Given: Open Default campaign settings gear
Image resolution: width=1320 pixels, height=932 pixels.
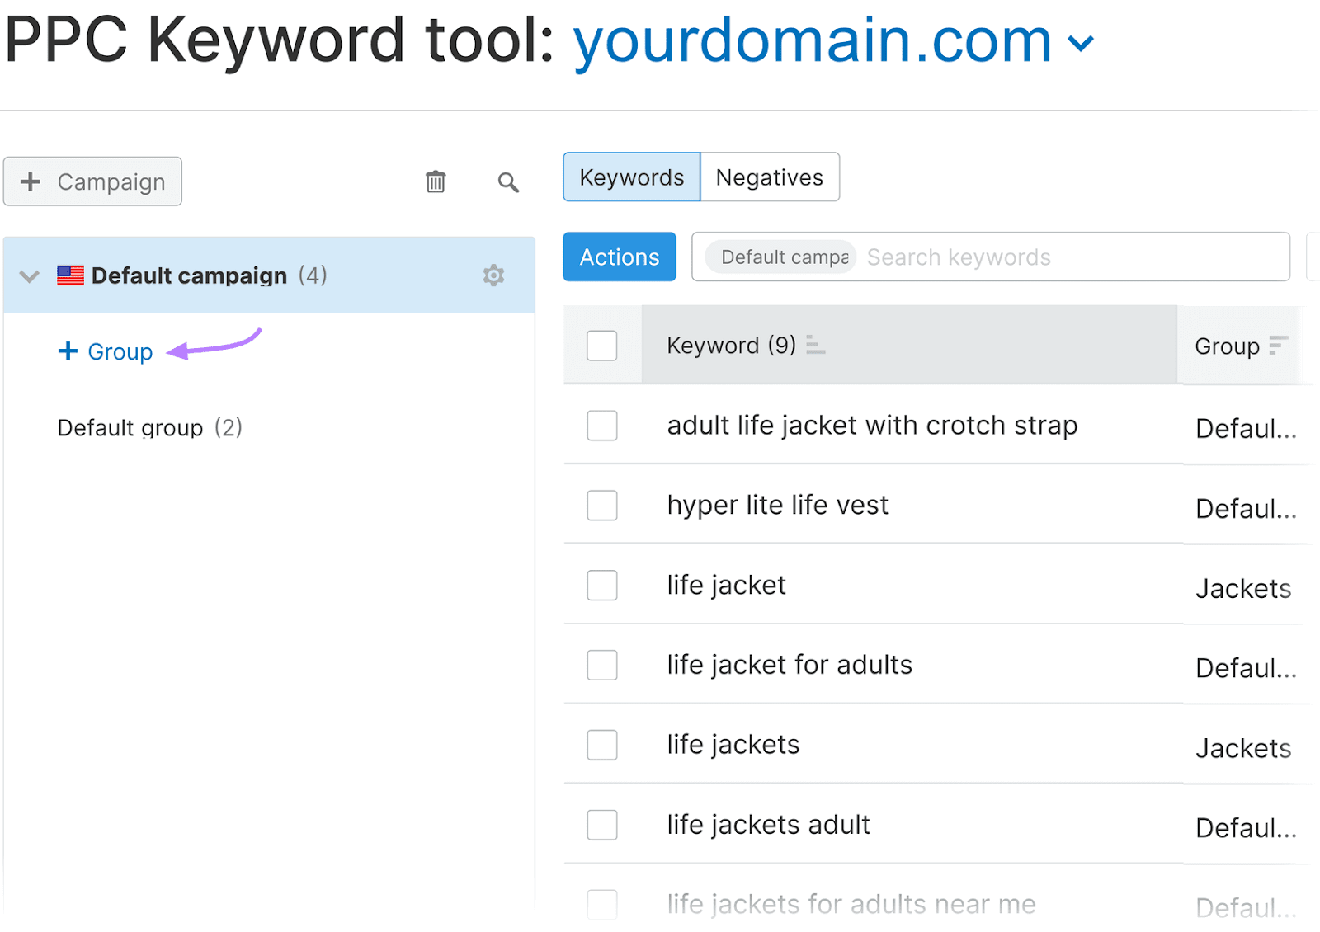Looking at the screenshot, I should [493, 275].
